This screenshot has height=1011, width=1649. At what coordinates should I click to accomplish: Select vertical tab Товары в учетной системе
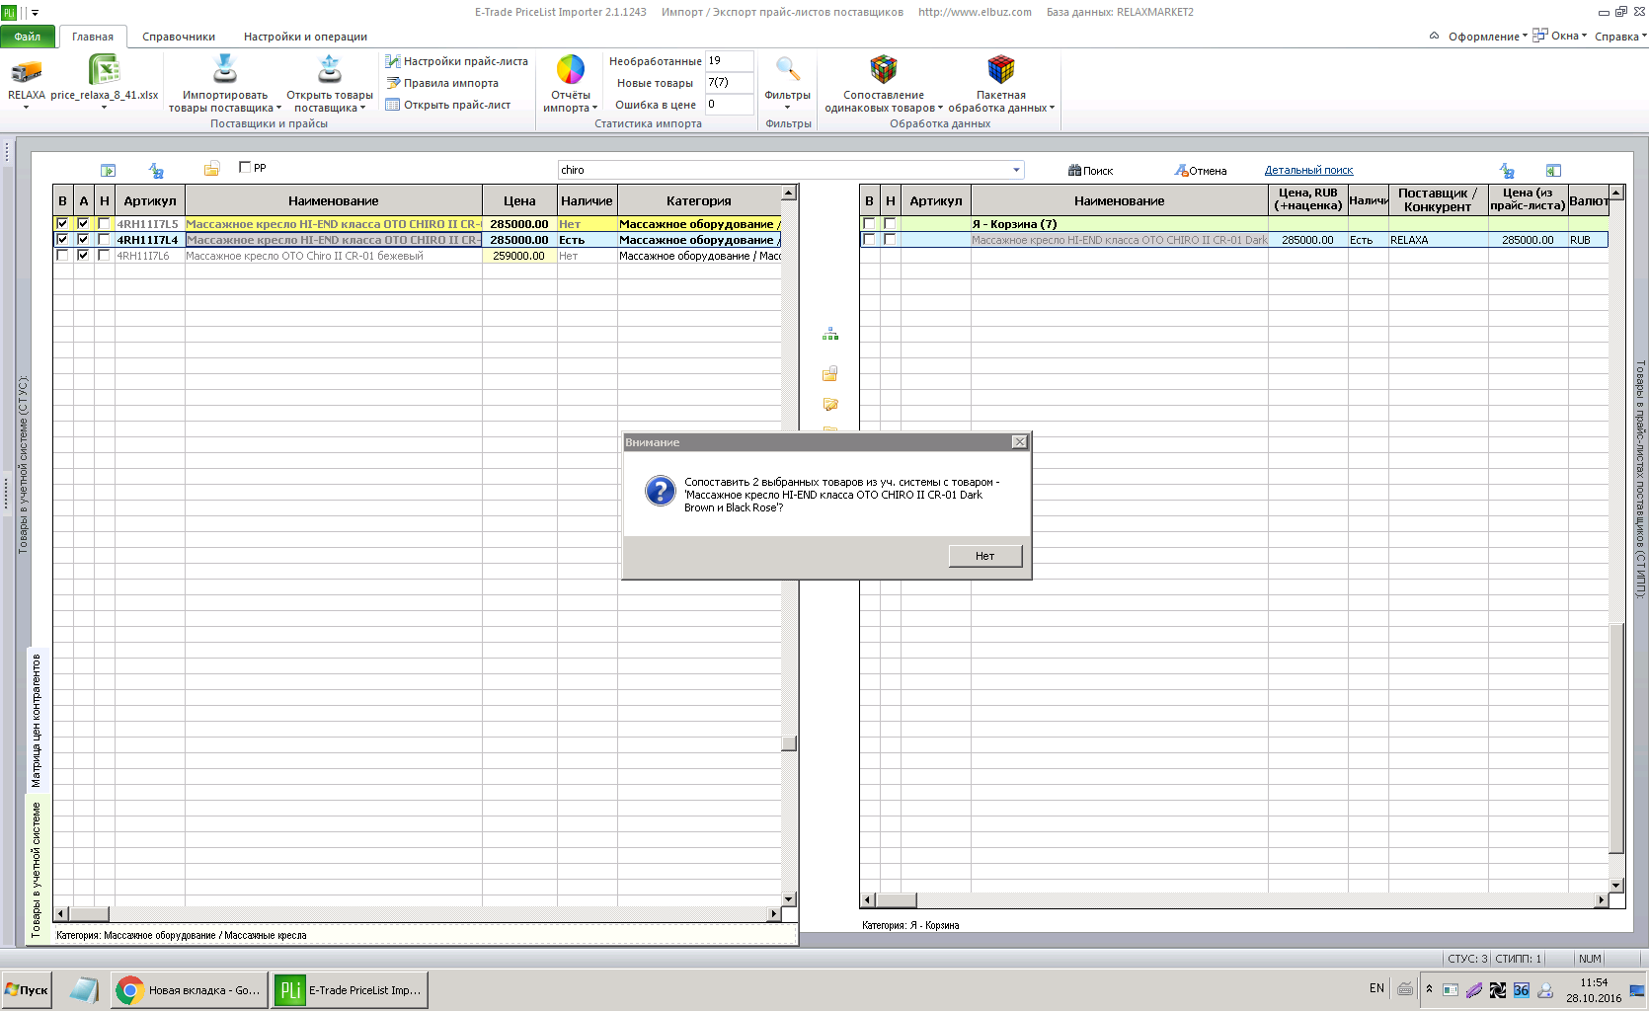[37, 869]
